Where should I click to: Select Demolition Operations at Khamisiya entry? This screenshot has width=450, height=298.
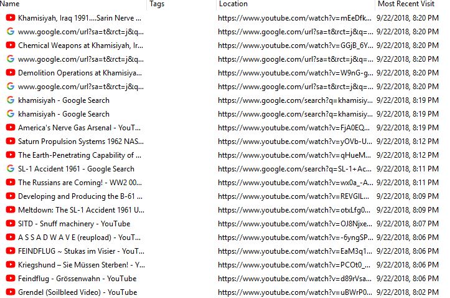(x=224, y=73)
